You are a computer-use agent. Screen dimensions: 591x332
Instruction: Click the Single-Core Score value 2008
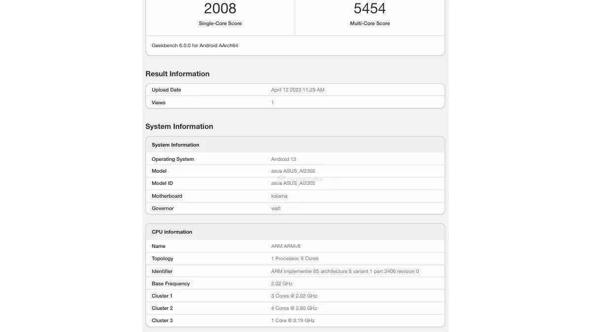pyautogui.click(x=220, y=7)
